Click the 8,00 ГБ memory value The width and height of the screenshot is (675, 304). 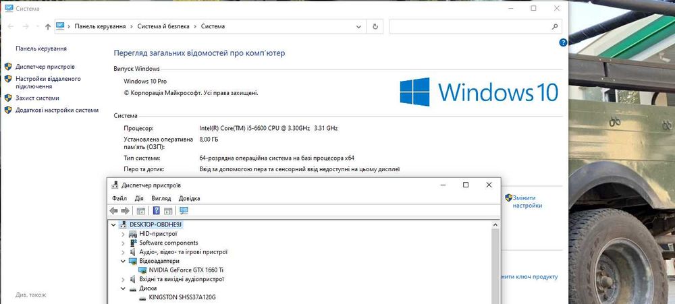209,140
